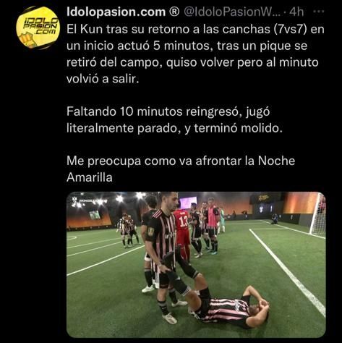Click the photographer crouching near the goal
Screen dimensions: 342x343
(274, 219)
